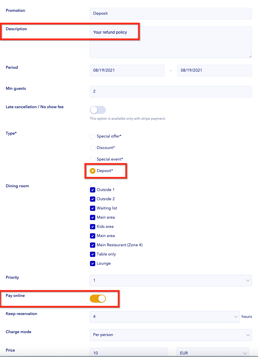Open the EUR currency dropdown
Viewport: 258px width, 357px height.
pos(212,353)
